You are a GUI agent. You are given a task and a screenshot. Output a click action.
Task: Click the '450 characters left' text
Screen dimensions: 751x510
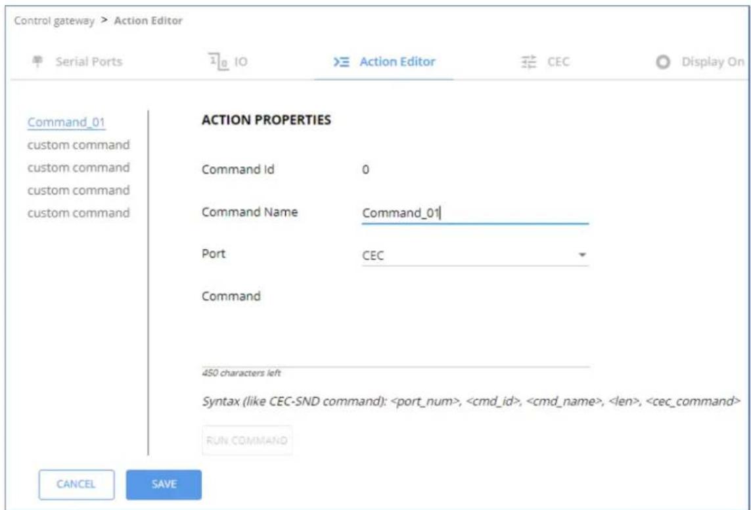click(x=241, y=373)
